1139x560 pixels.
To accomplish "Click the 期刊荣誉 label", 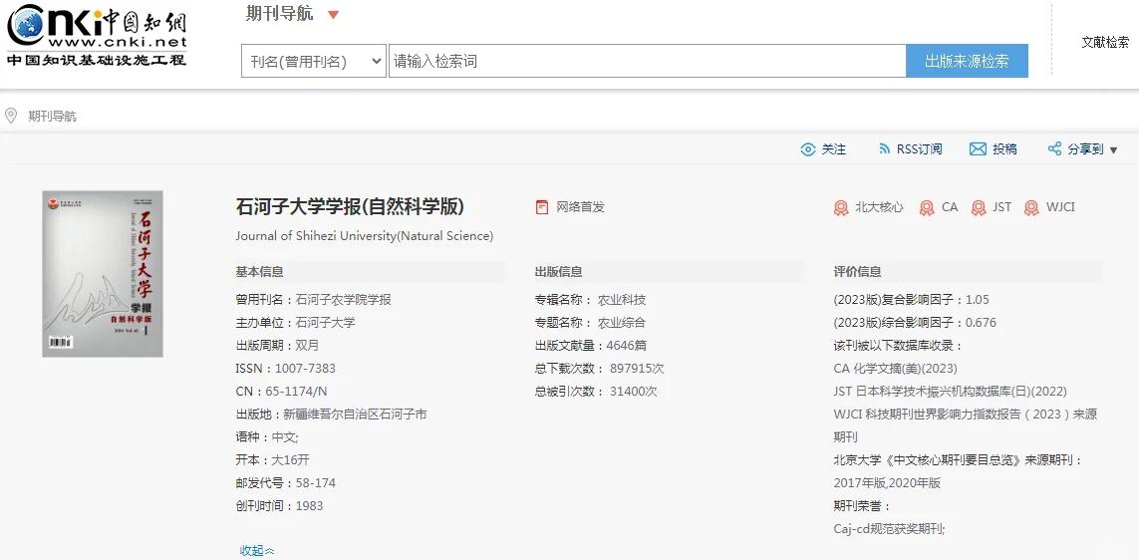I will [862, 506].
